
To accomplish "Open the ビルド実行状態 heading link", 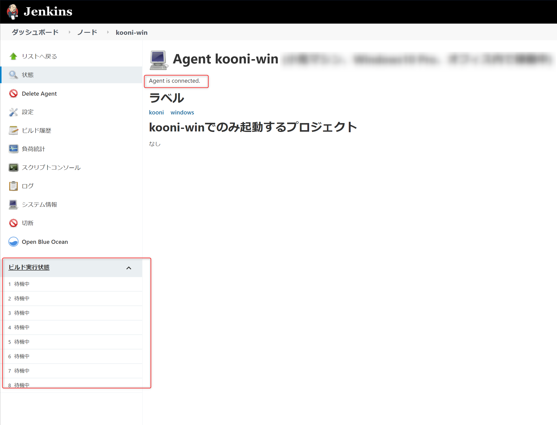I will coord(29,267).
